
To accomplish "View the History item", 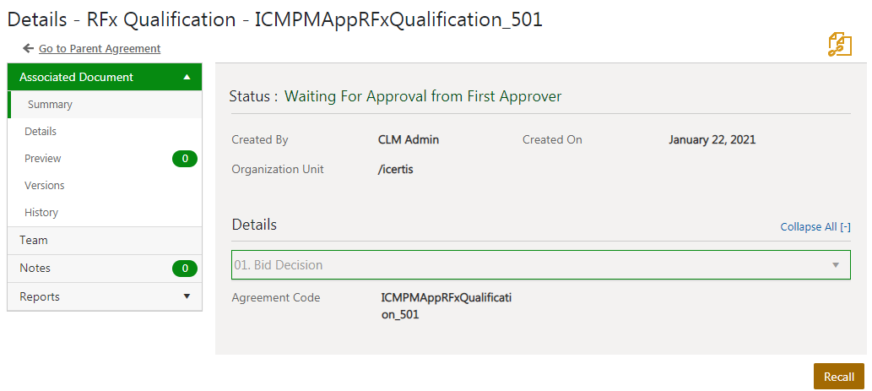I will tap(41, 213).
